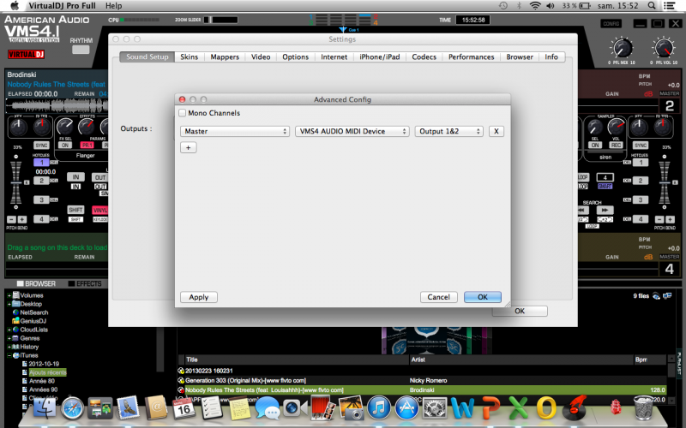The width and height of the screenshot is (686, 428).
Task: Open the Internet settings tab
Action: 334,56
